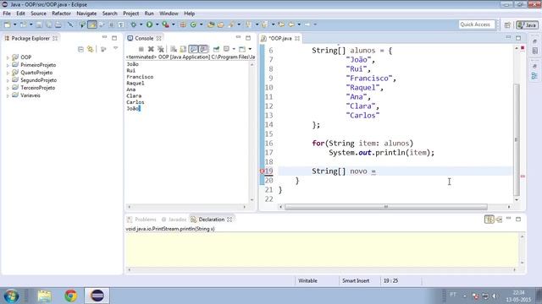The image size is (542, 304).
Task: Click the Print toolbar icon
Action: [x=58, y=24]
